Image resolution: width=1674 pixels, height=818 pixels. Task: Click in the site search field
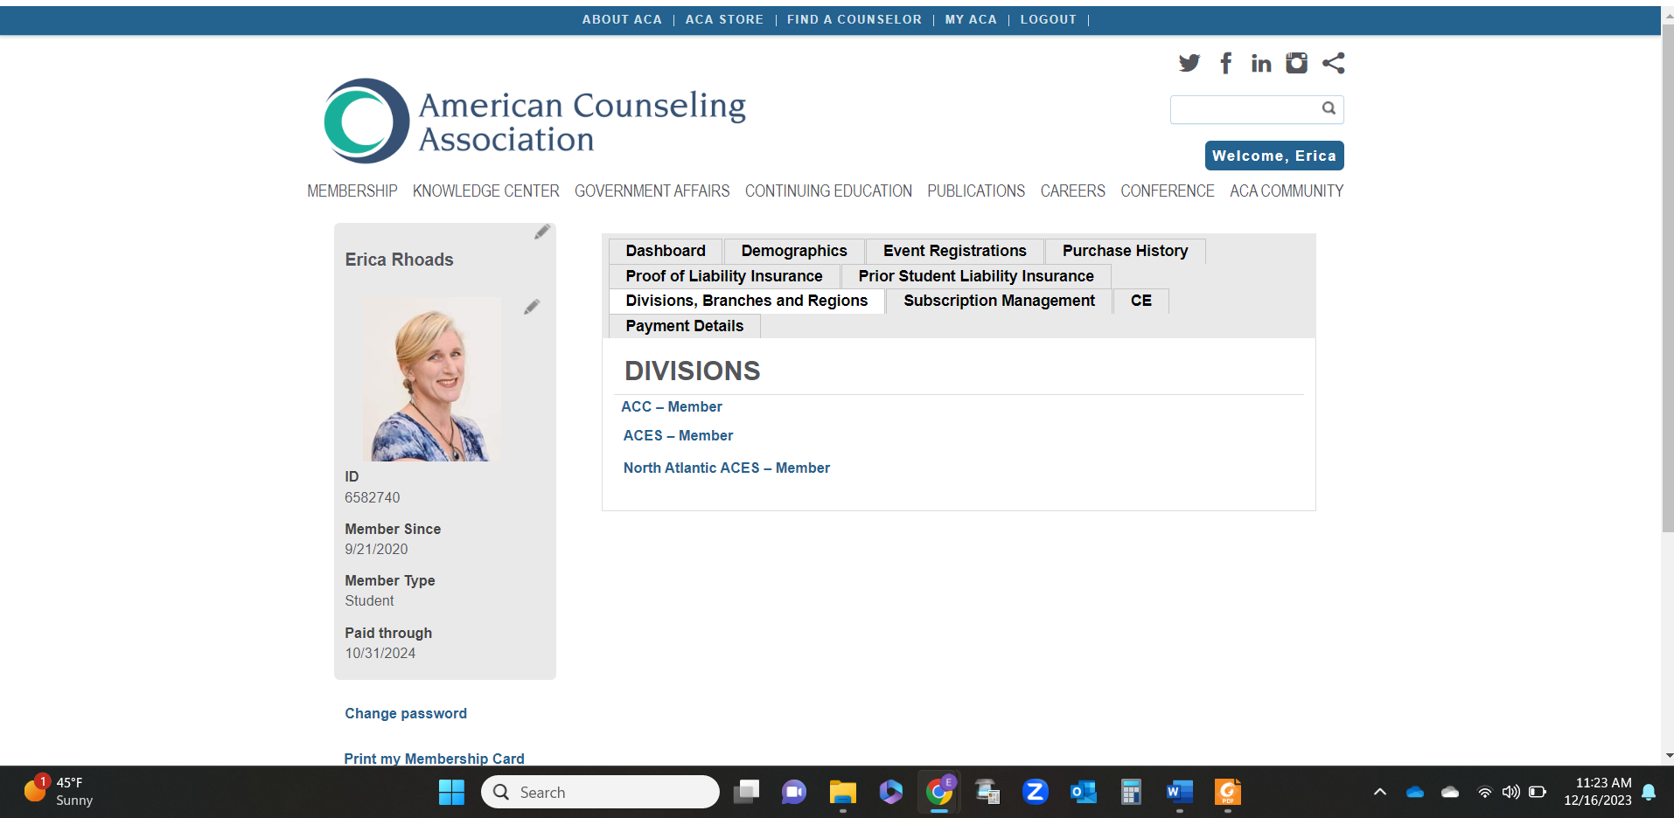point(1244,109)
